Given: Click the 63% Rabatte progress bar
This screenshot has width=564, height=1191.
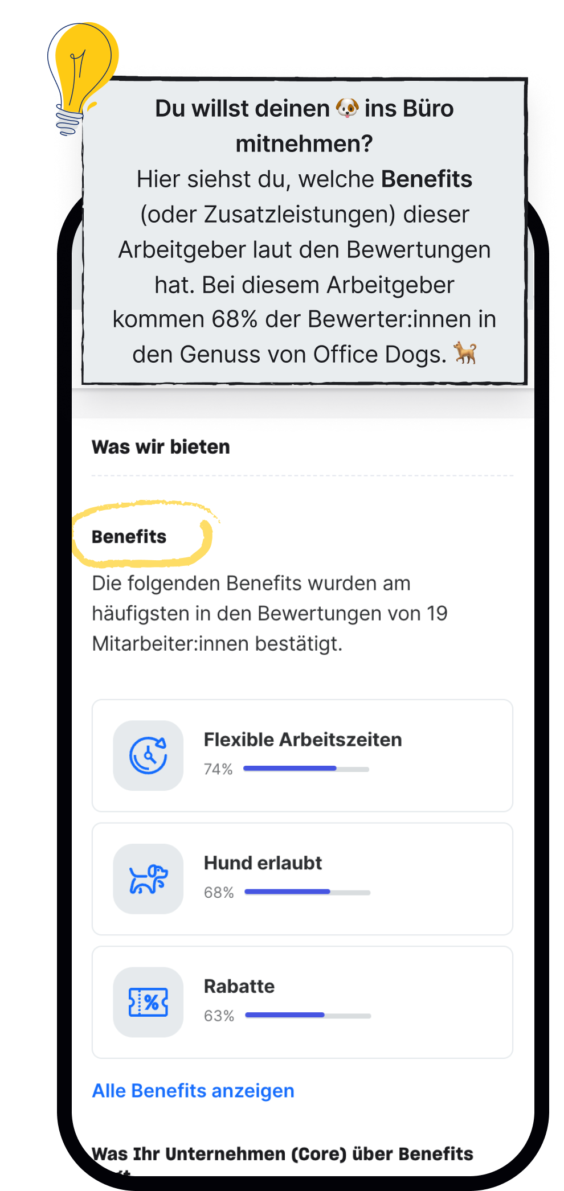Looking at the screenshot, I should [x=308, y=1016].
